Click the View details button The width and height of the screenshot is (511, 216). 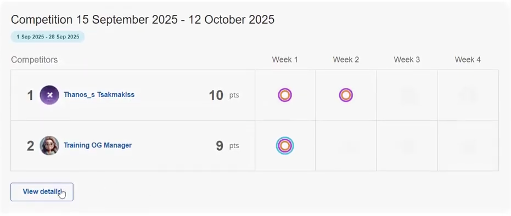pyautogui.click(x=42, y=192)
